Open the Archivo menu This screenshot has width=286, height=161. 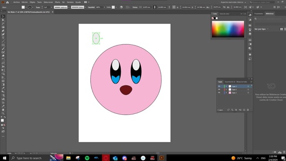[17, 2]
